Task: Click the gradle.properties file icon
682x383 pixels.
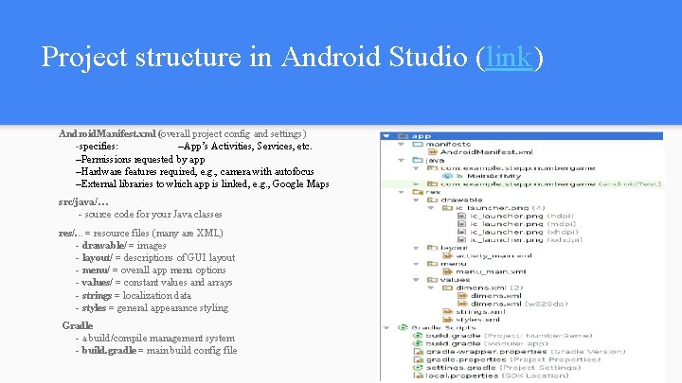Action: tap(418, 359)
